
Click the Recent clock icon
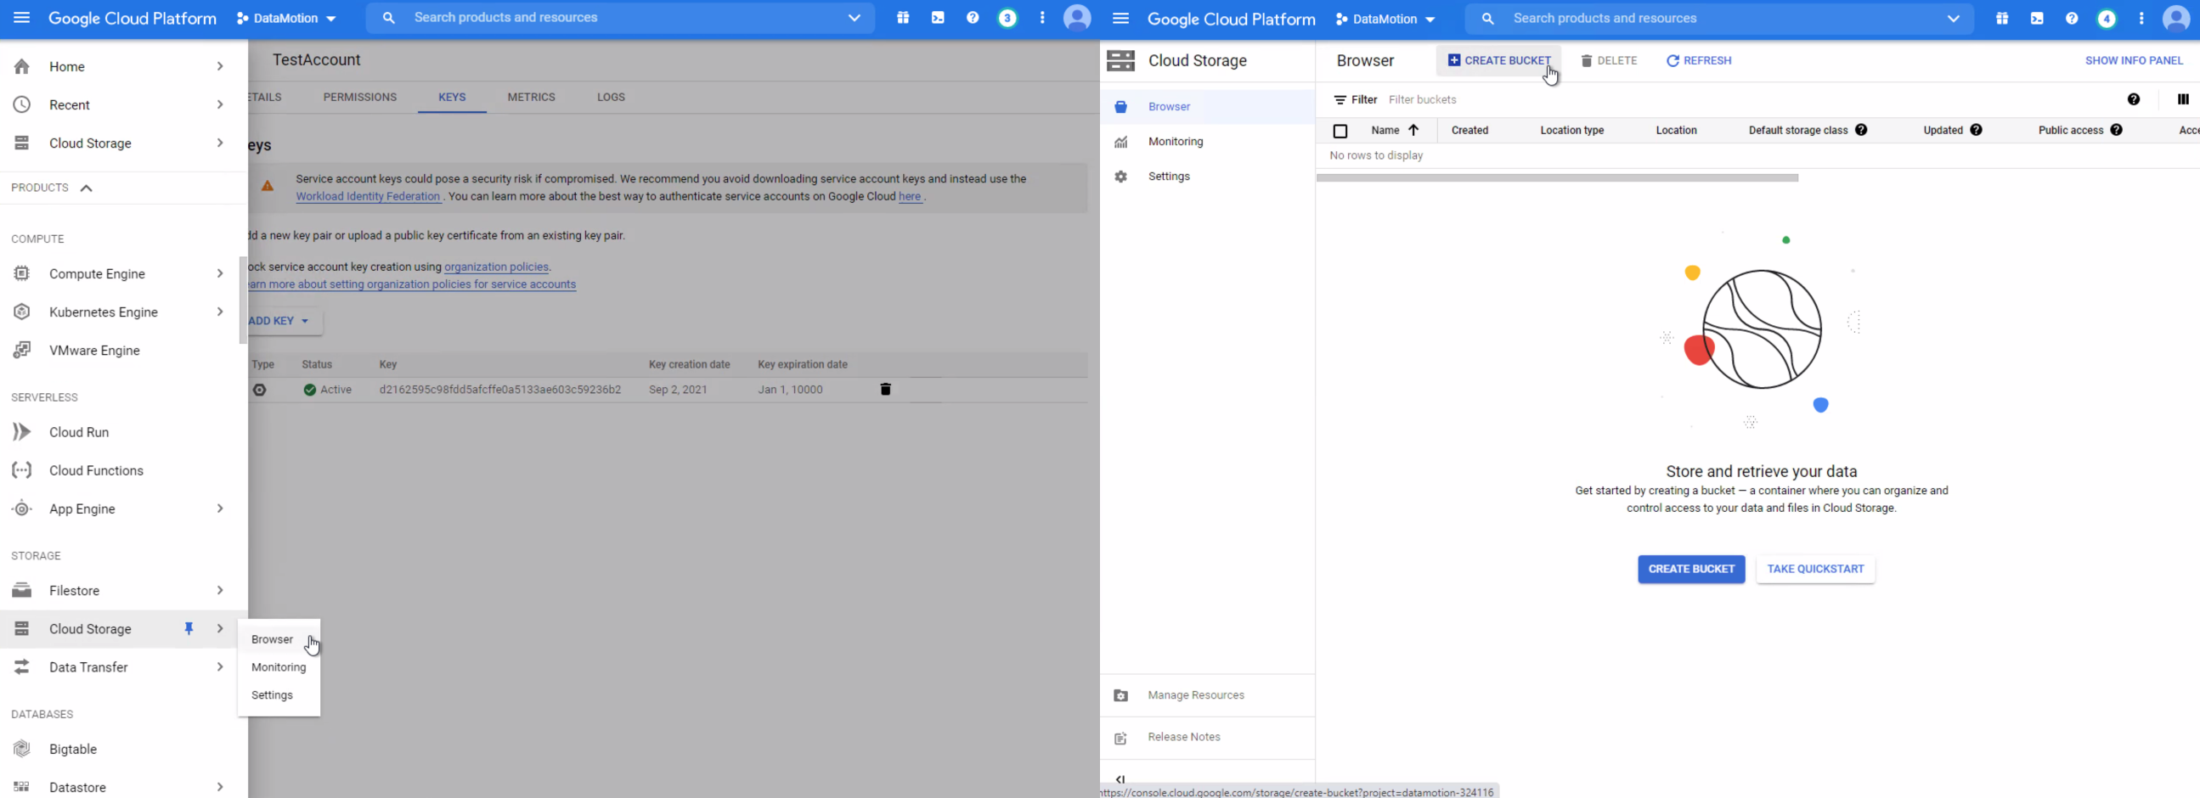pyautogui.click(x=21, y=105)
